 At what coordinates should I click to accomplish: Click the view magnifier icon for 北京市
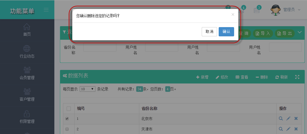click(x=281, y=118)
